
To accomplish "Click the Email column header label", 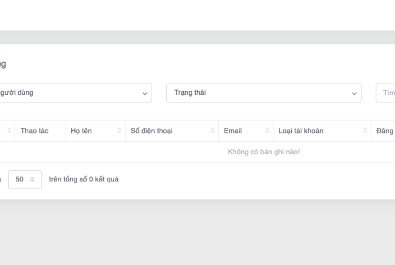I will pos(233,131).
